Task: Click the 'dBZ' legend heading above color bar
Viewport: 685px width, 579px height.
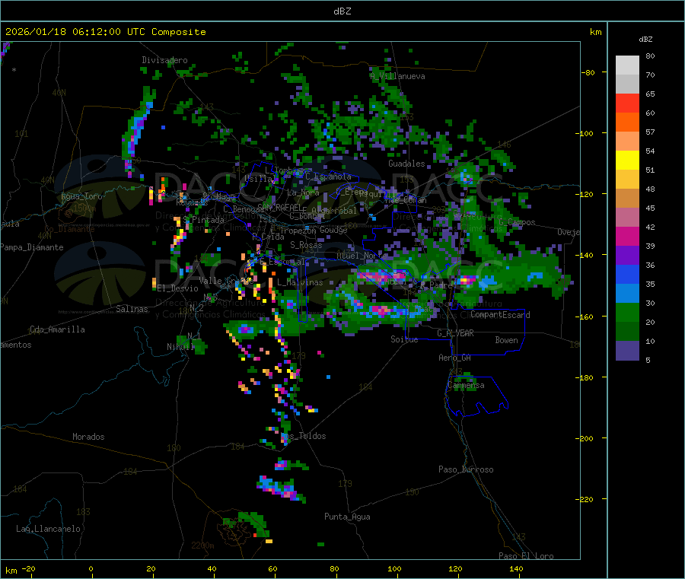Action: point(645,40)
